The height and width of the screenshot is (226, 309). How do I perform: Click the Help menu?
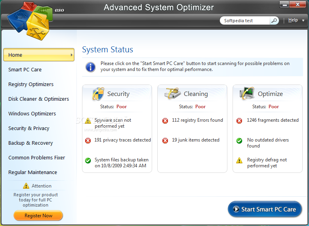coord(293,20)
